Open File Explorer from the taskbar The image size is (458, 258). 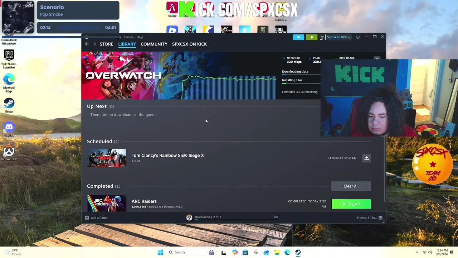(x=277, y=252)
